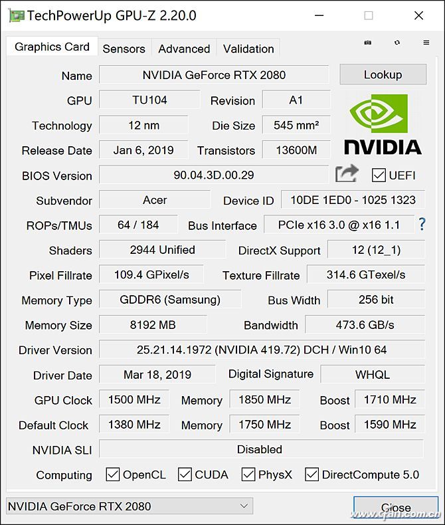Toggle the UEFI checkbox
Viewport: 445px width, 525px height.
379,175
